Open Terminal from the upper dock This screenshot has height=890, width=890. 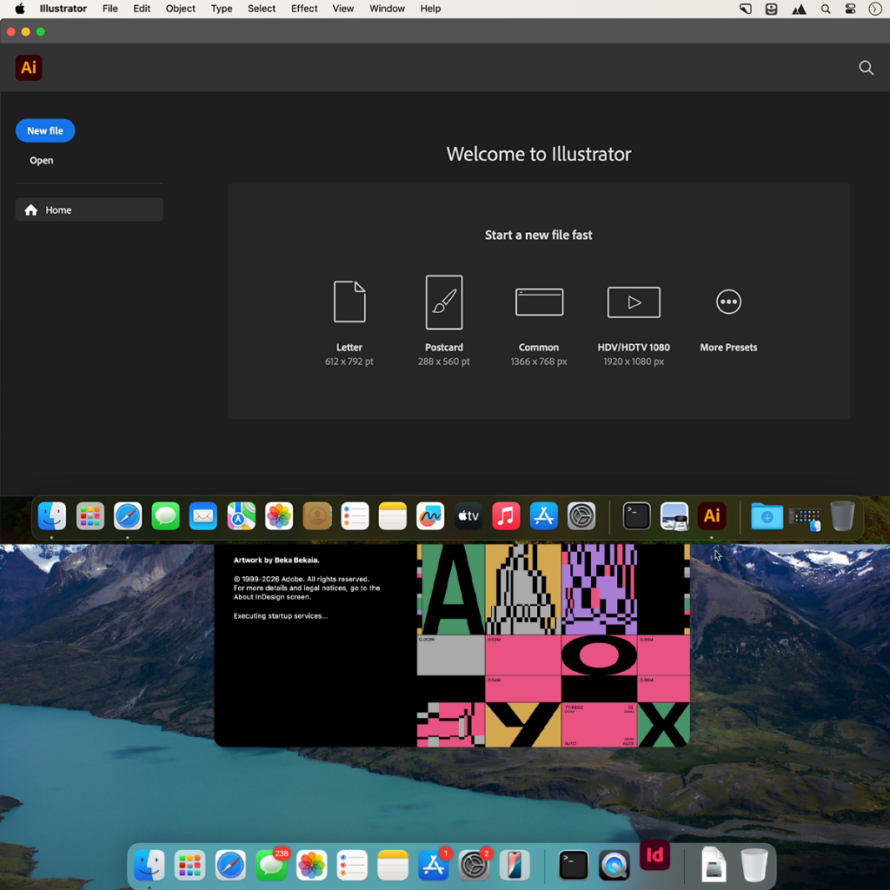click(x=636, y=515)
